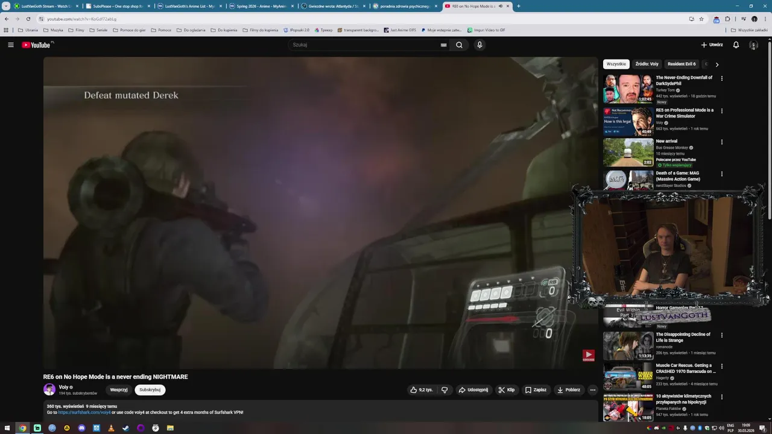Like the video with thumbs up
The height and width of the screenshot is (434, 772).
422,390
